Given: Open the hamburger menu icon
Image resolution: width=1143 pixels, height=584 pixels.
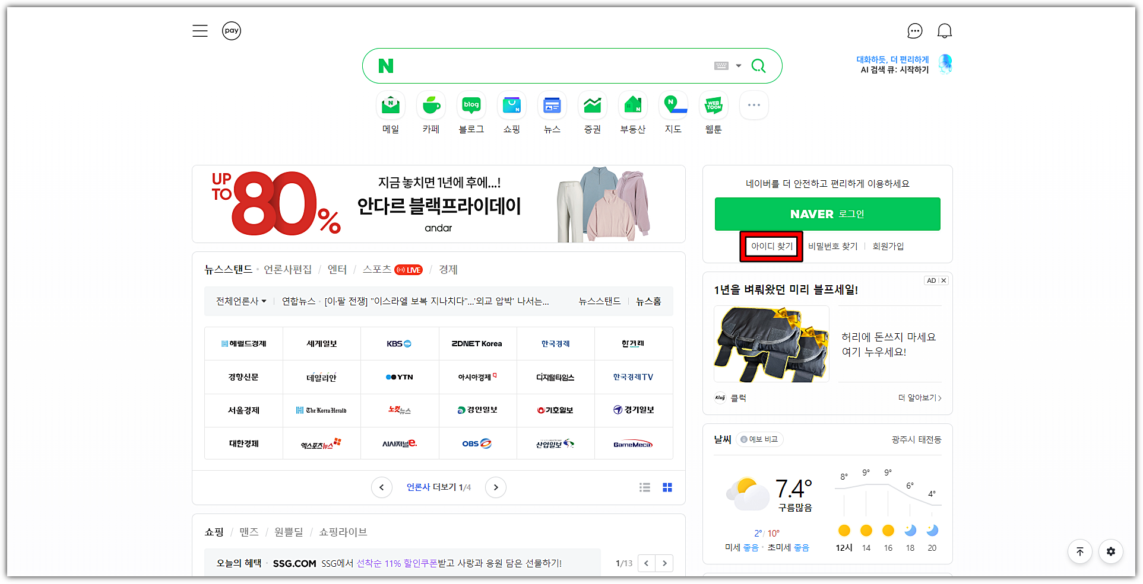Looking at the screenshot, I should (200, 31).
